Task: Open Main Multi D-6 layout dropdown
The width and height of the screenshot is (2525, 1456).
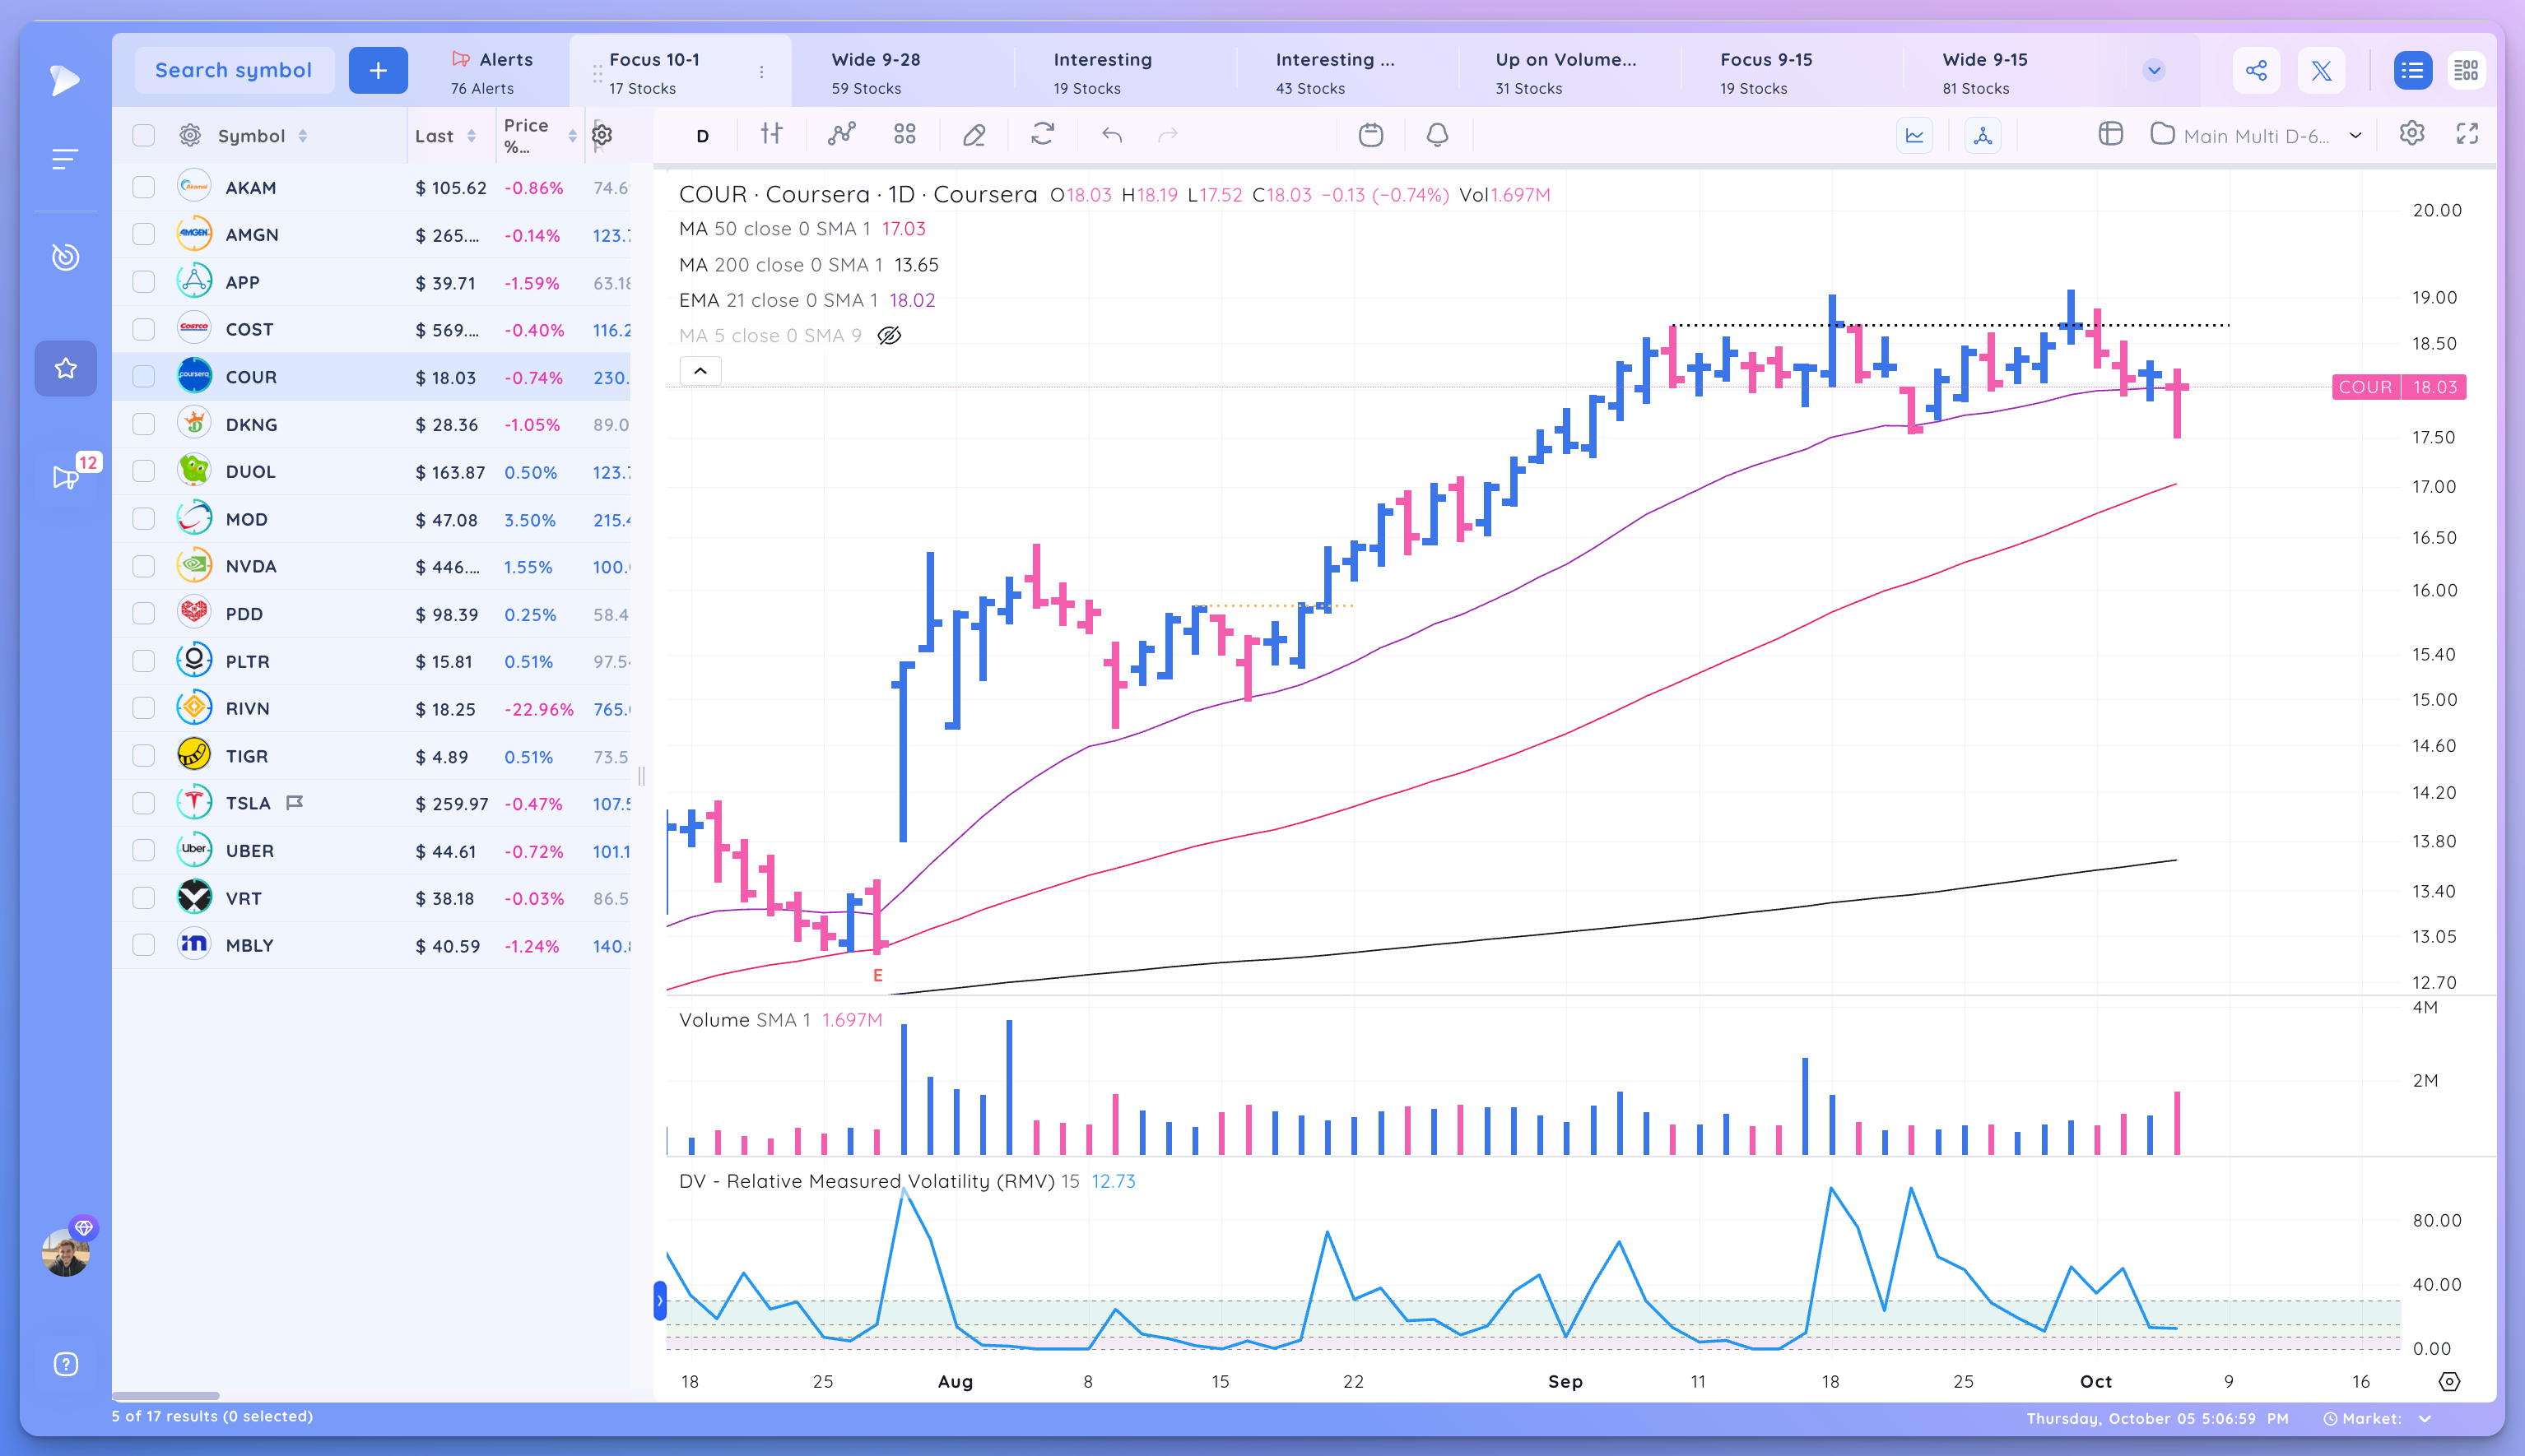Action: [2256, 135]
